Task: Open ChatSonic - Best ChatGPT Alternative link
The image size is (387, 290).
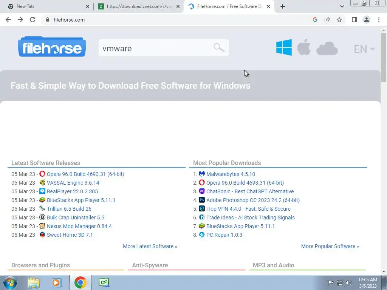Action: [x=250, y=191]
